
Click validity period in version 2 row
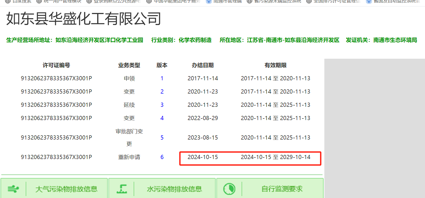(276, 92)
